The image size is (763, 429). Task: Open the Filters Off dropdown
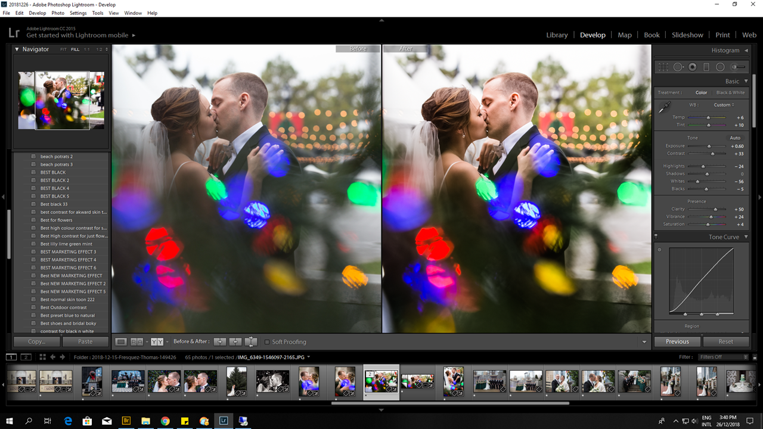tap(723, 357)
